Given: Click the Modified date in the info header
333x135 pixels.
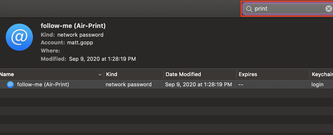Looking at the screenshot, I should point(102,59).
